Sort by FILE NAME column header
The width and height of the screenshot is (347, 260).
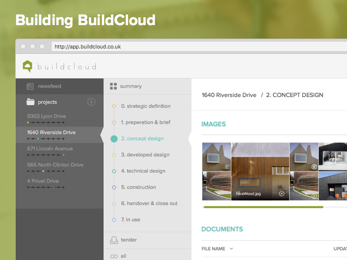click(213, 249)
